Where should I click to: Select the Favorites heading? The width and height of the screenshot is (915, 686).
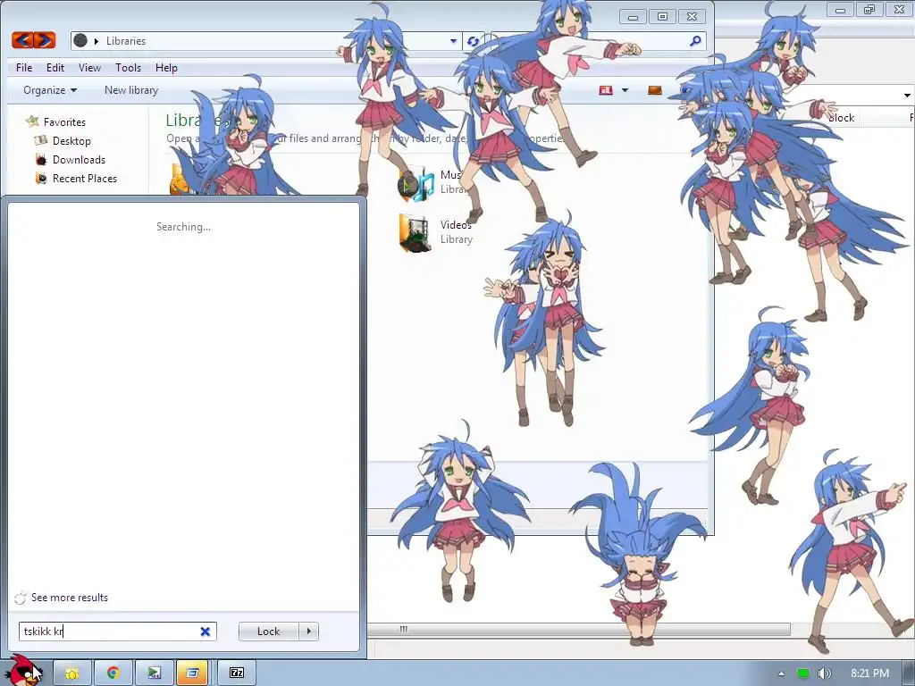pyautogui.click(x=64, y=121)
